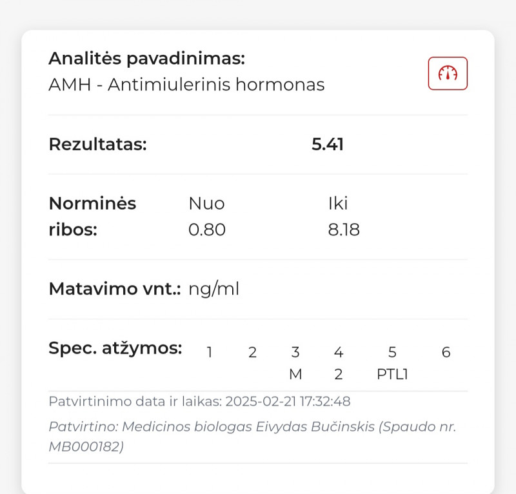Select the lower limit value 0.80
Viewport: 516px width, 494px height.
[x=207, y=230]
